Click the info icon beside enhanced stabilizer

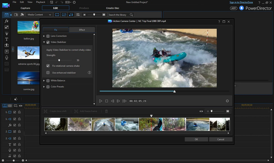coord(89,73)
